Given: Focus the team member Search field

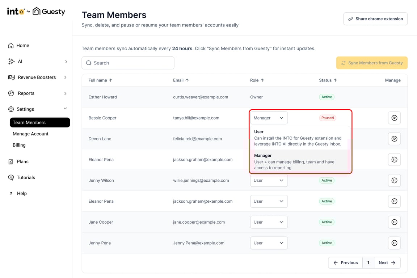Looking at the screenshot, I should tap(128, 63).
